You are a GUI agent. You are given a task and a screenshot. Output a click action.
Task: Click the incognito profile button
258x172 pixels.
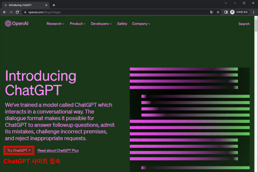click(x=240, y=12)
